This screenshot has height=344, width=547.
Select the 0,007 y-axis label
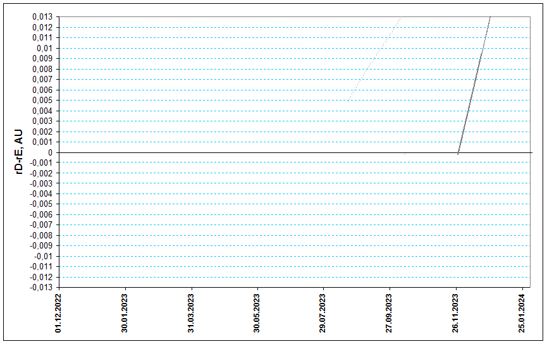coord(42,80)
